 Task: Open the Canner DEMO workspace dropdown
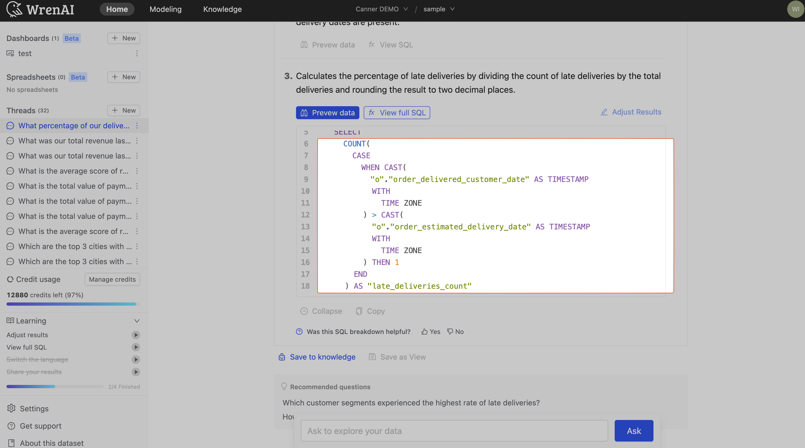coord(381,9)
